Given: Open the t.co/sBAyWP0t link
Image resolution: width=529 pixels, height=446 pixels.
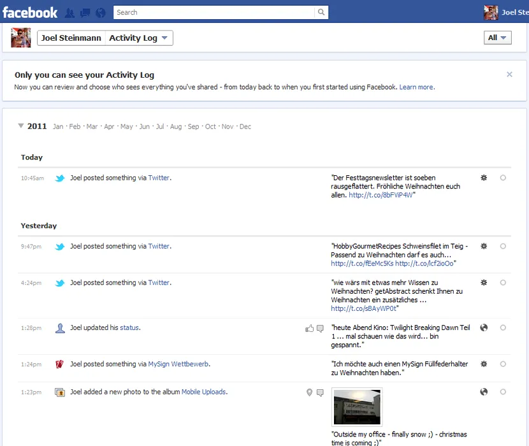Looking at the screenshot, I should click(363, 308).
